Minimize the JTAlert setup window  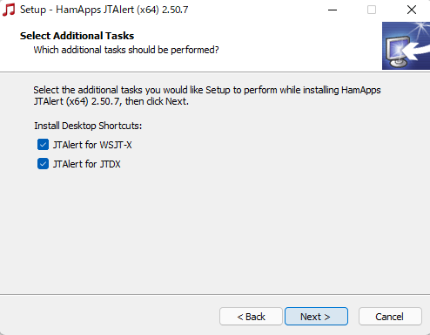click(x=333, y=10)
